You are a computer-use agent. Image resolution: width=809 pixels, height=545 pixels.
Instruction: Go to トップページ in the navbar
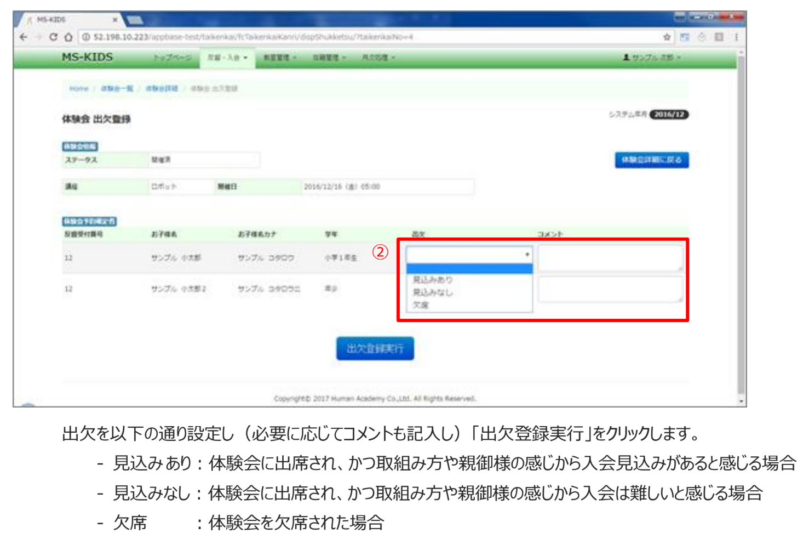[172, 58]
